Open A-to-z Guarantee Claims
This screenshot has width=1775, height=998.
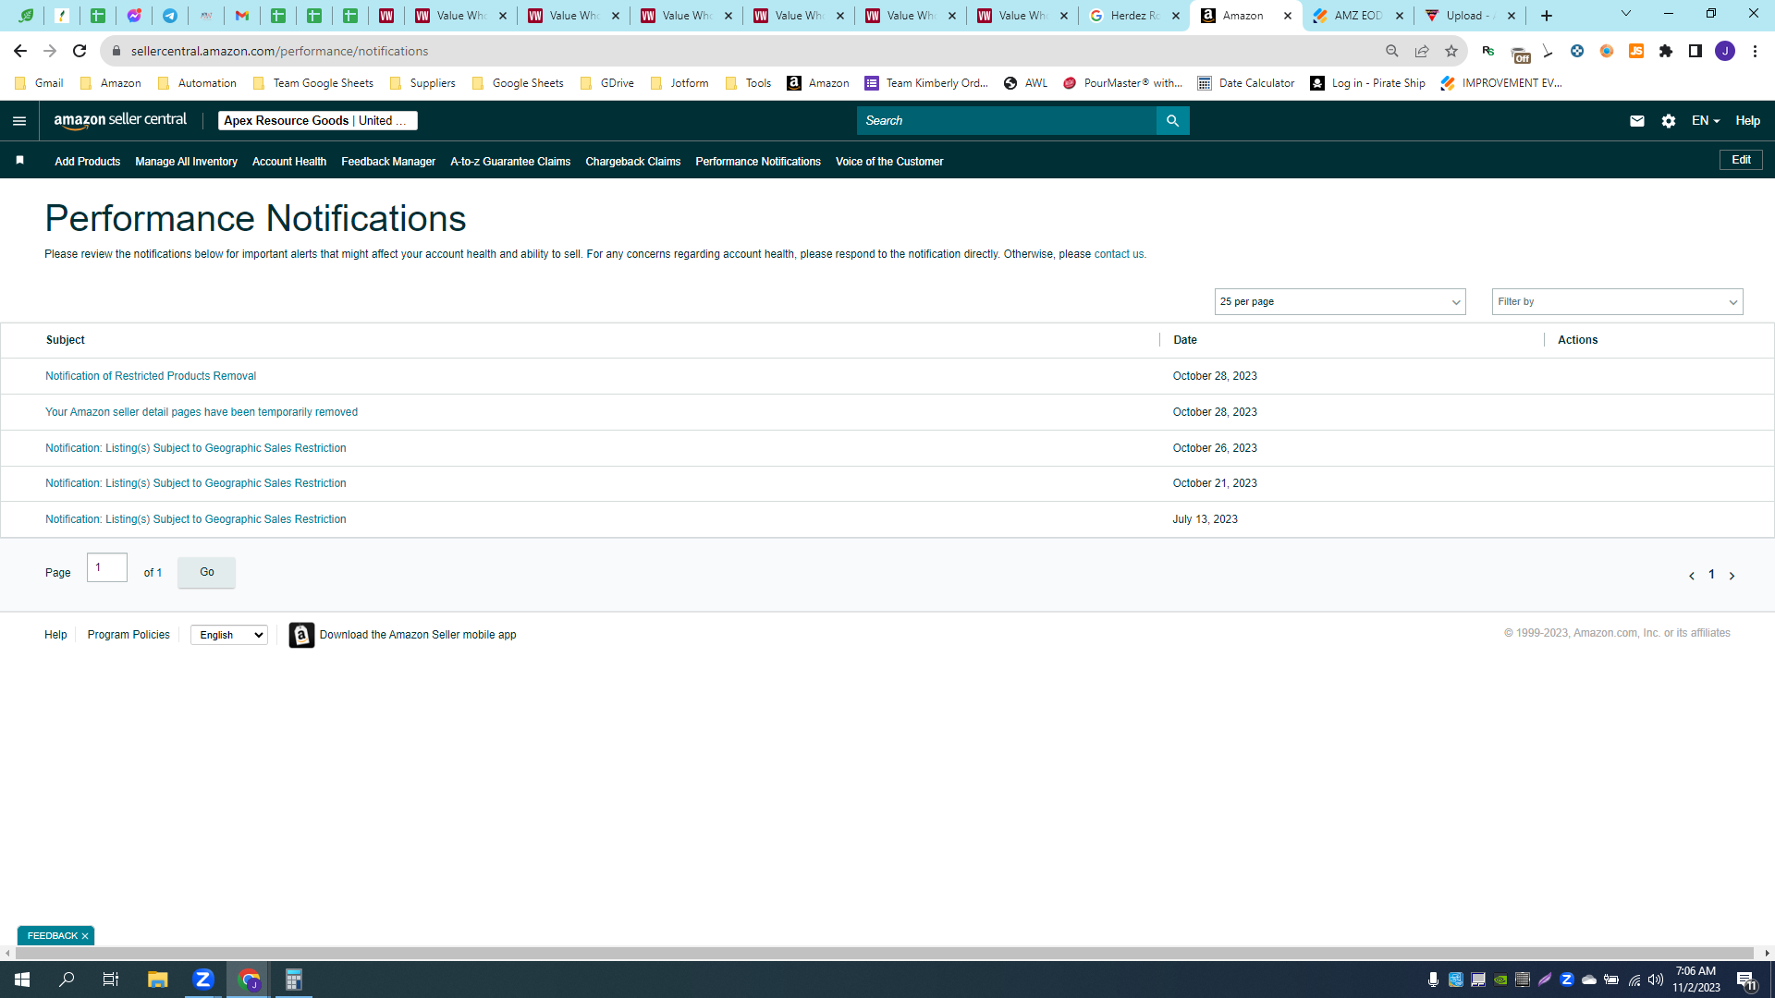[510, 162]
